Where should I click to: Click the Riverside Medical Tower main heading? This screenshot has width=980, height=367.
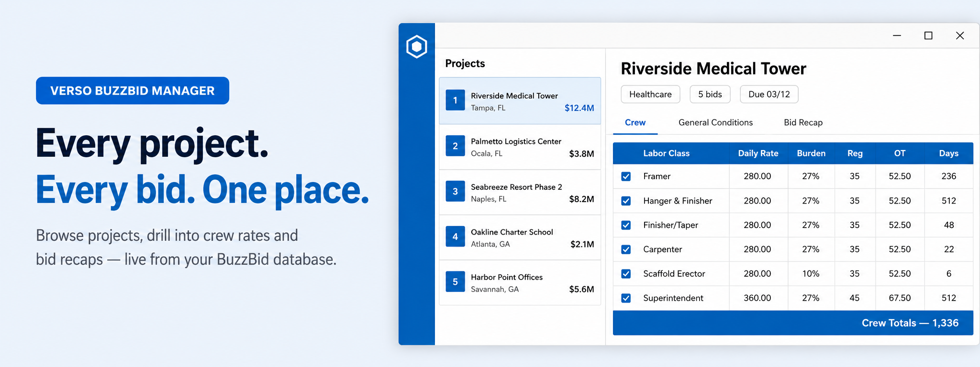coord(713,69)
